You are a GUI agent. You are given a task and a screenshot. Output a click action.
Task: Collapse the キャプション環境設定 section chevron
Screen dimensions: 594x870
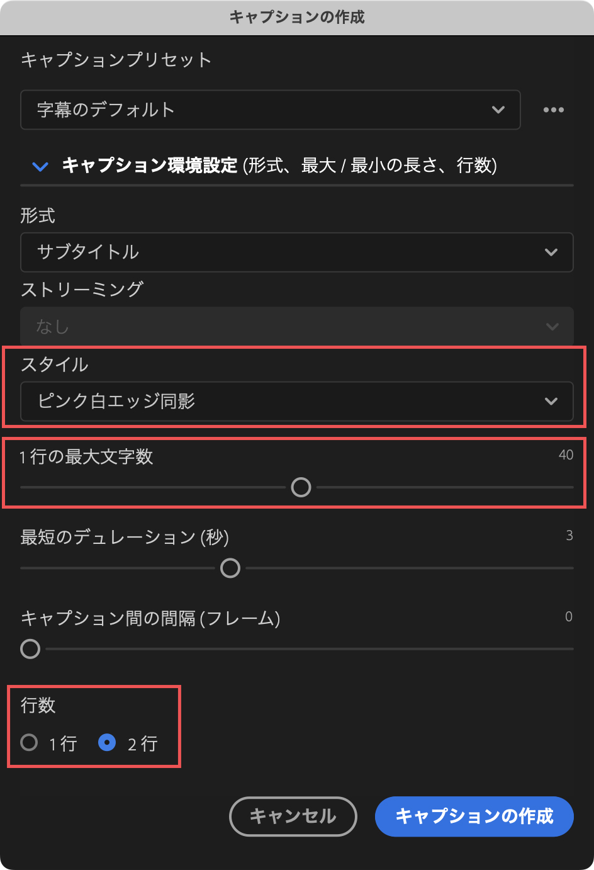click(x=40, y=166)
